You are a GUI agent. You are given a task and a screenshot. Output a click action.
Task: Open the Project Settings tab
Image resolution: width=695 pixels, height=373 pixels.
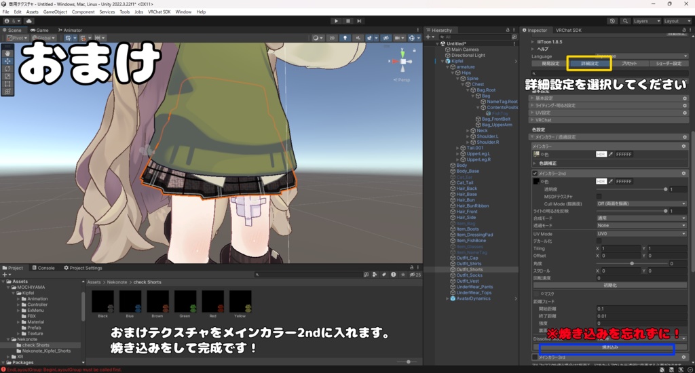click(83, 268)
